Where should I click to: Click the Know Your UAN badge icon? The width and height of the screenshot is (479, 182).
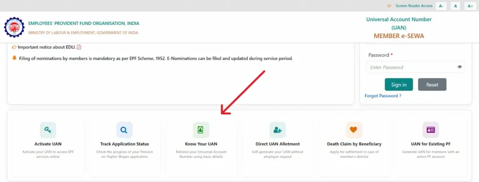201,130
